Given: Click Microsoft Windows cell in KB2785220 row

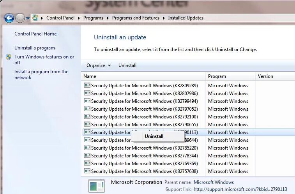Looking at the screenshot, I should [228, 148].
